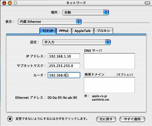Click the Ethernet address 00:0a:95:9e:ab:90 text
This screenshot has width=152, height=126.
point(62,98)
